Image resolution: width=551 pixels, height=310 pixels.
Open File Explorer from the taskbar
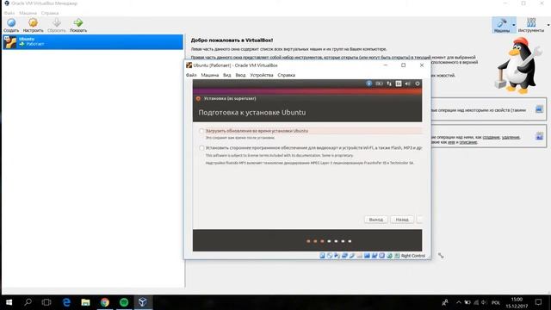click(85, 302)
